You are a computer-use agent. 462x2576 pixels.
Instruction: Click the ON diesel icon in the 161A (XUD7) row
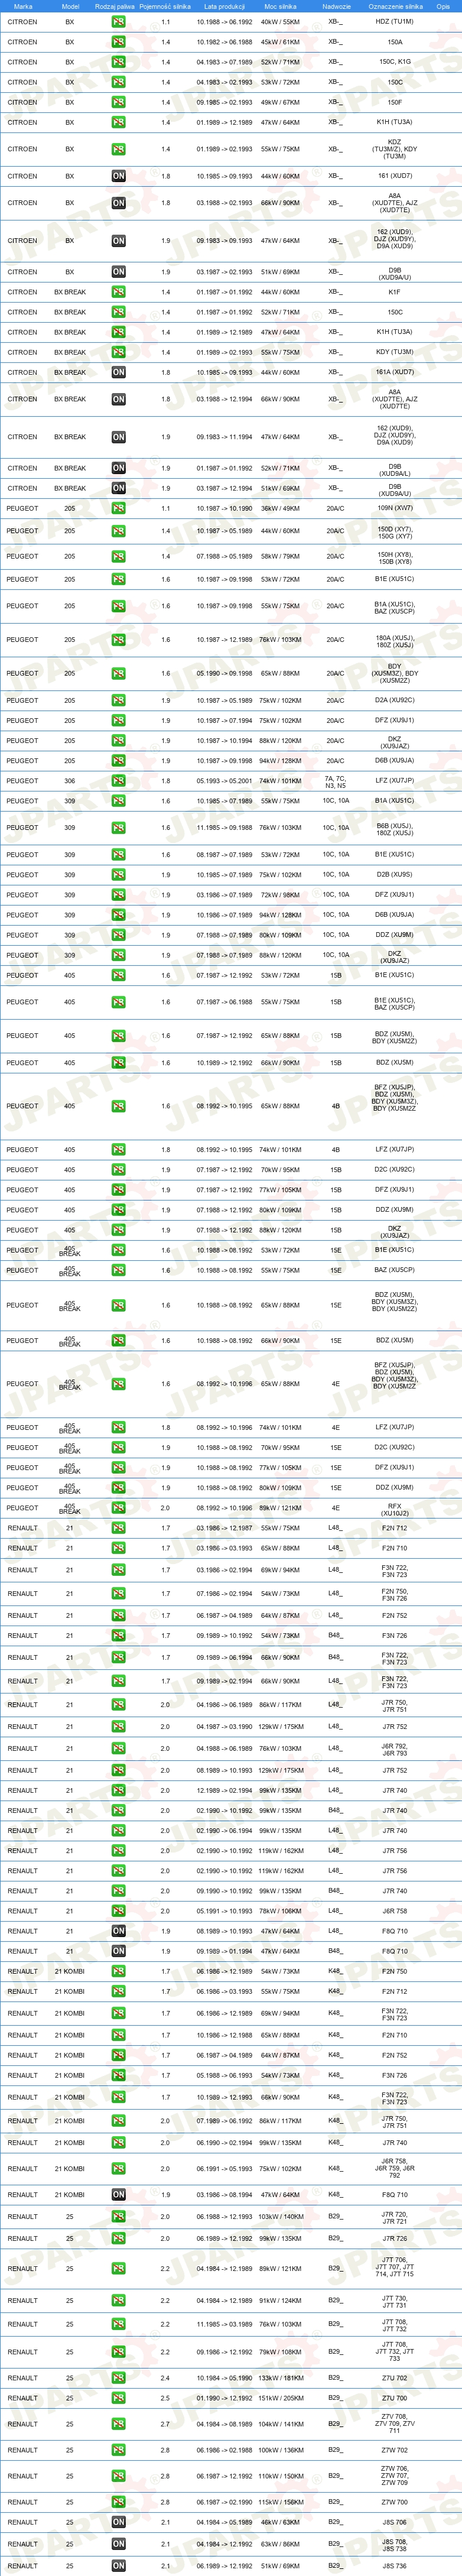pyautogui.click(x=118, y=372)
